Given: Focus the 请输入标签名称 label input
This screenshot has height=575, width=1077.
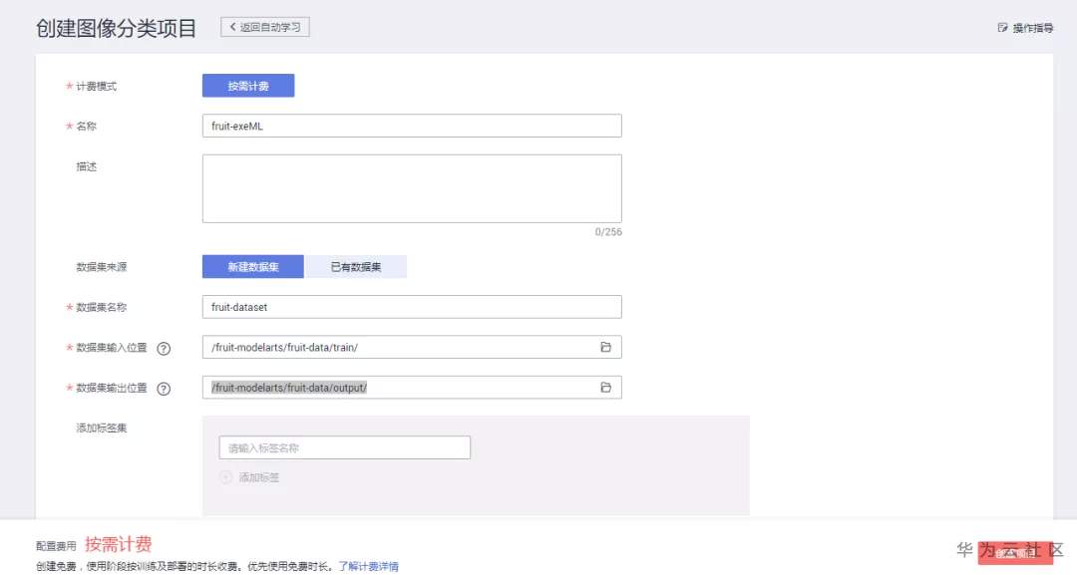Looking at the screenshot, I should [345, 448].
